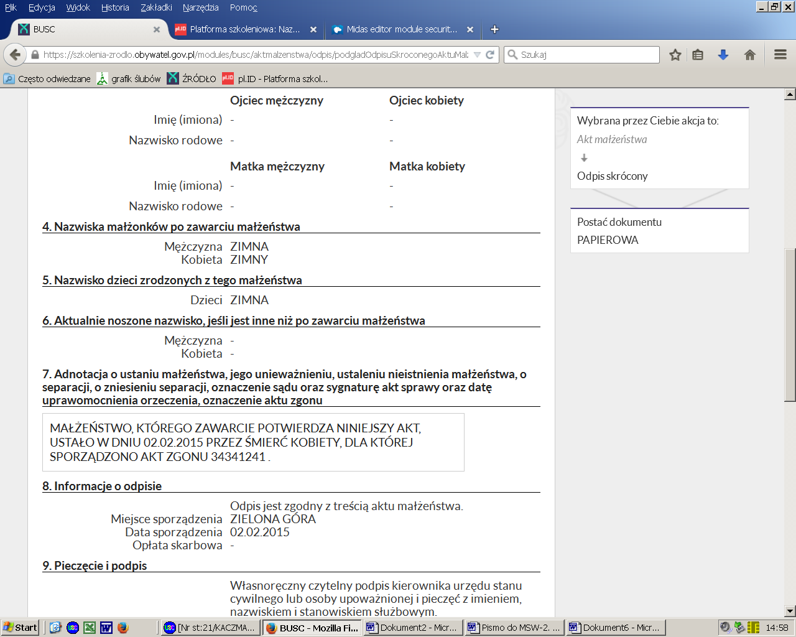
Task: Click the padlock site security icon
Action: [35, 55]
